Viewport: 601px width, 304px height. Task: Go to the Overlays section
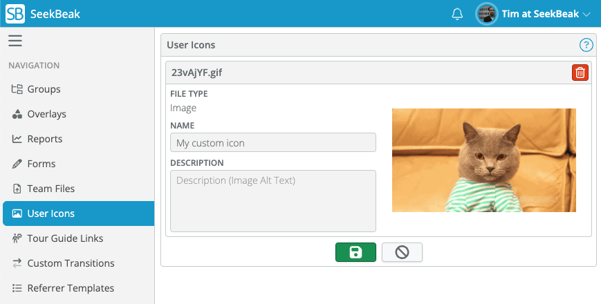(46, 114)
